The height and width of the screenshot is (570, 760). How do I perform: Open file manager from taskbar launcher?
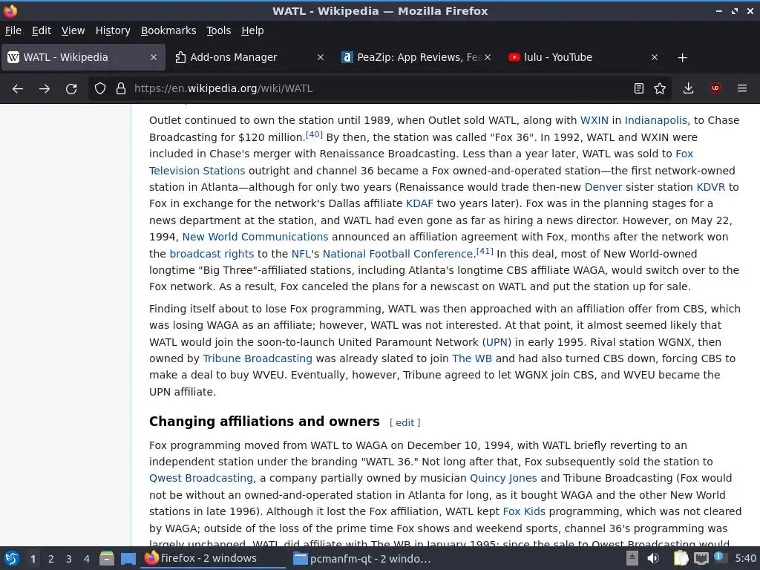click(x=107, y=558)
